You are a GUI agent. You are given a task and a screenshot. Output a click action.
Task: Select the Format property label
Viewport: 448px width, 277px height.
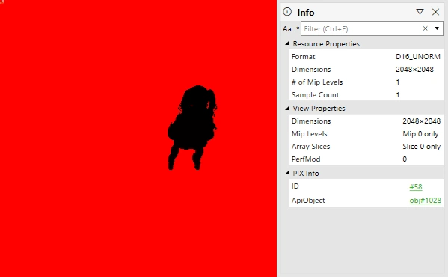click(x=303, y=57)
